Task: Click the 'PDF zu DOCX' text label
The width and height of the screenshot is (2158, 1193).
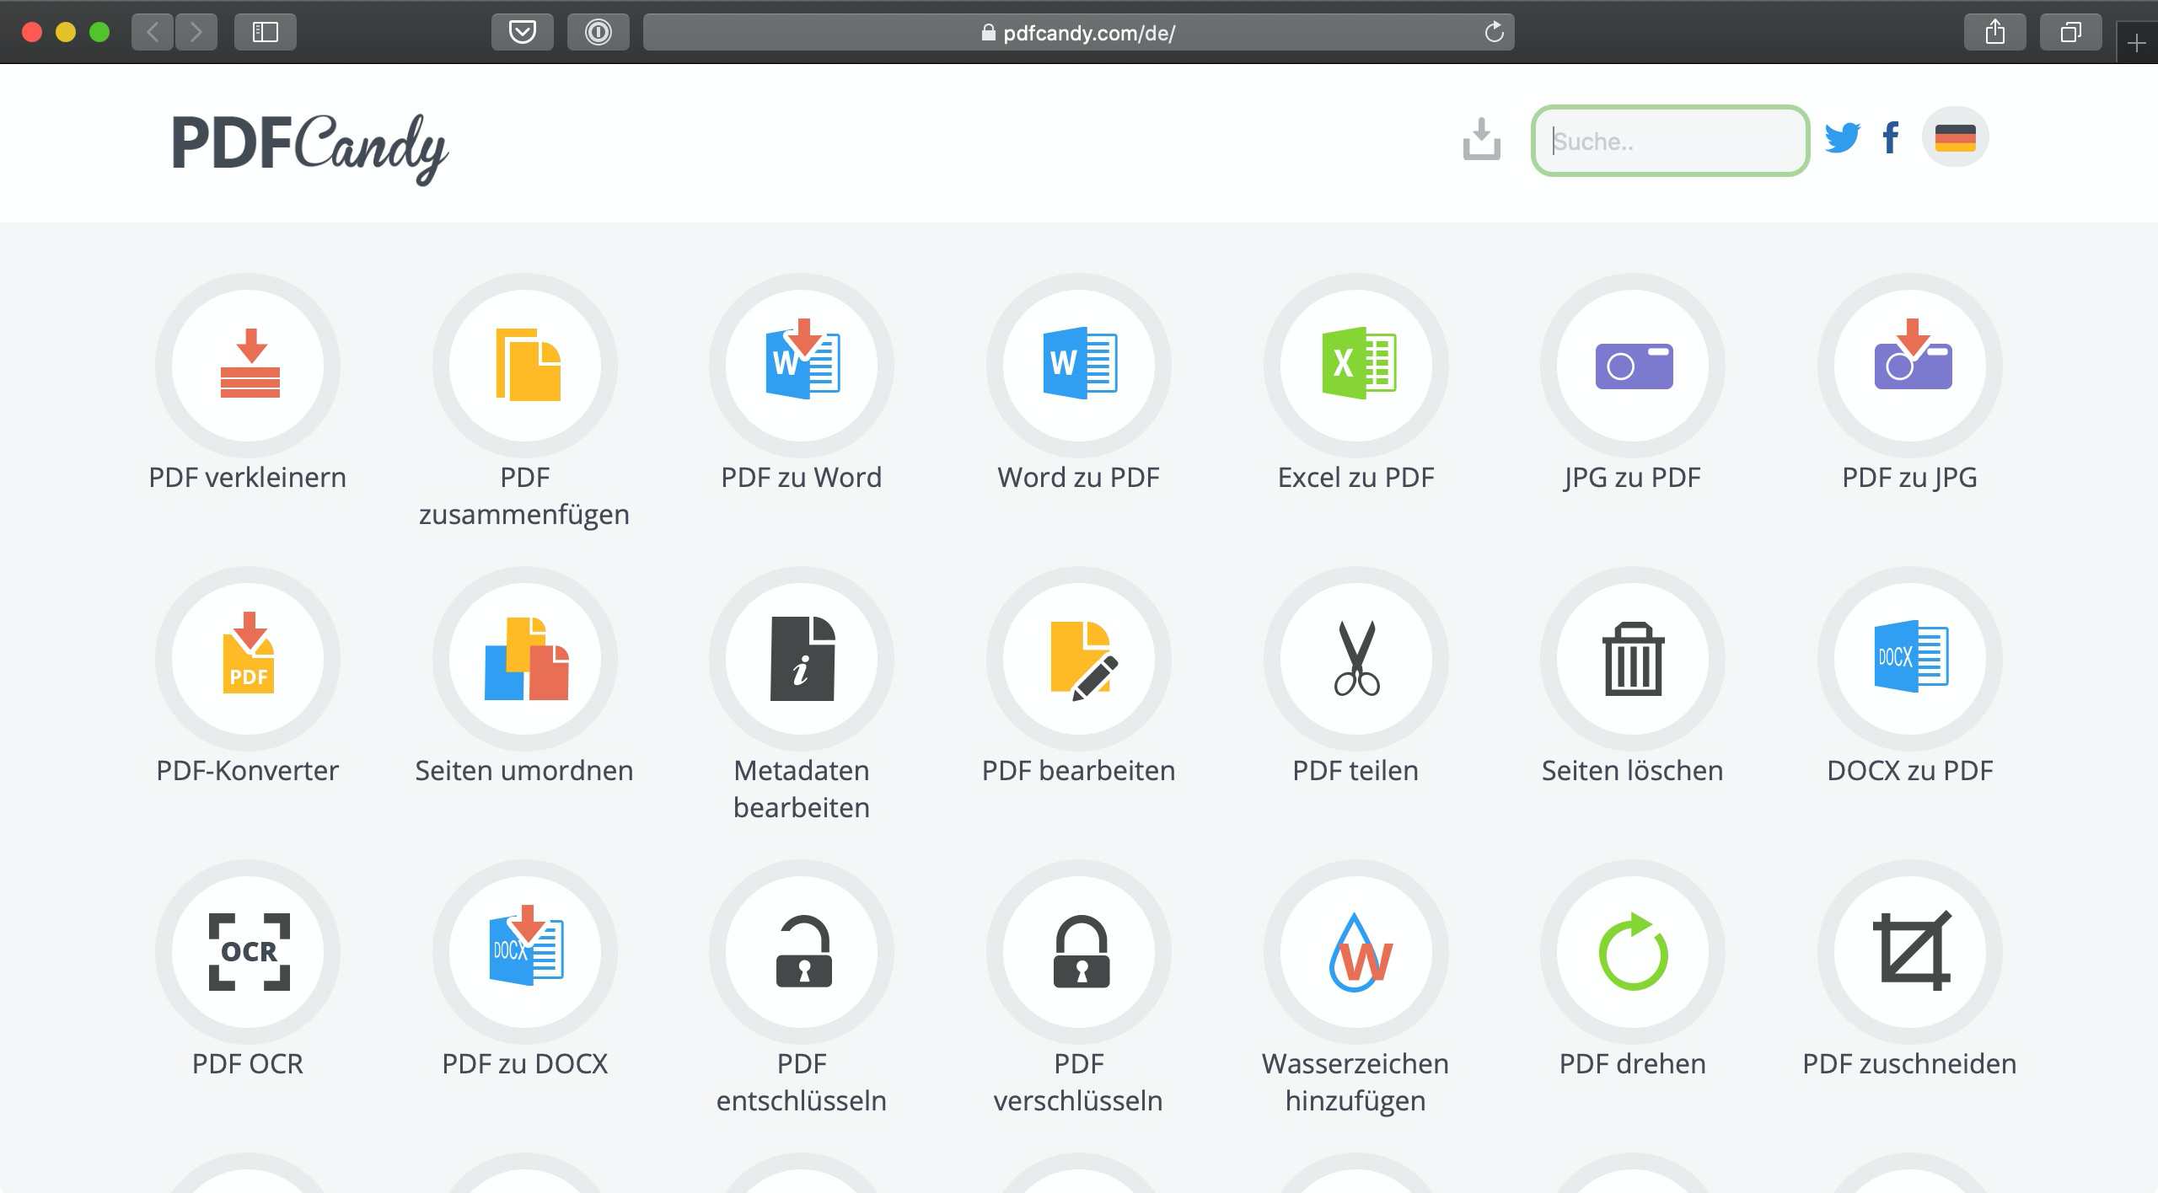Action: (524, 1063)
